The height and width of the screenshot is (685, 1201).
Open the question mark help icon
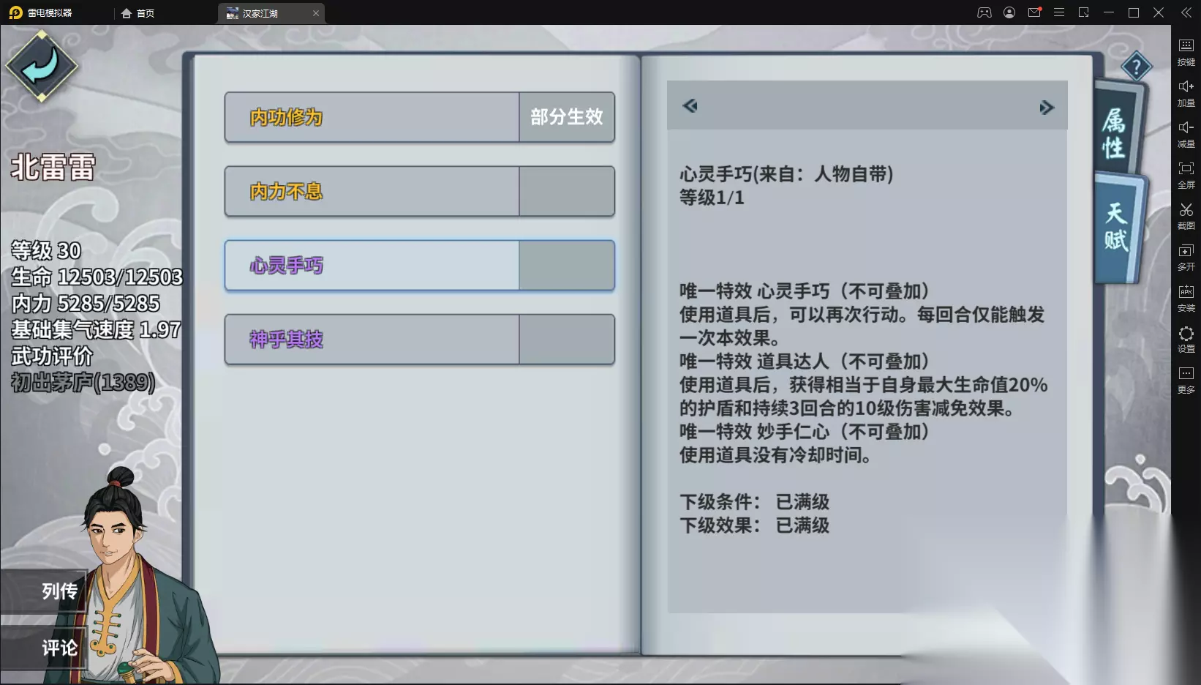[x=1136, y=68]
